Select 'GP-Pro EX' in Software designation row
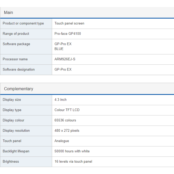174x174 pixels. point(63,70)
